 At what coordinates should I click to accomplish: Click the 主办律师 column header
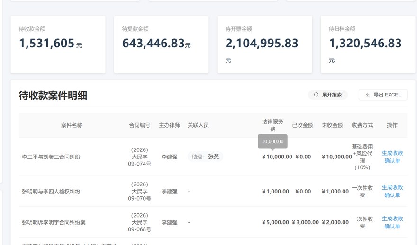pyautogui.click(x=170, y=125)
